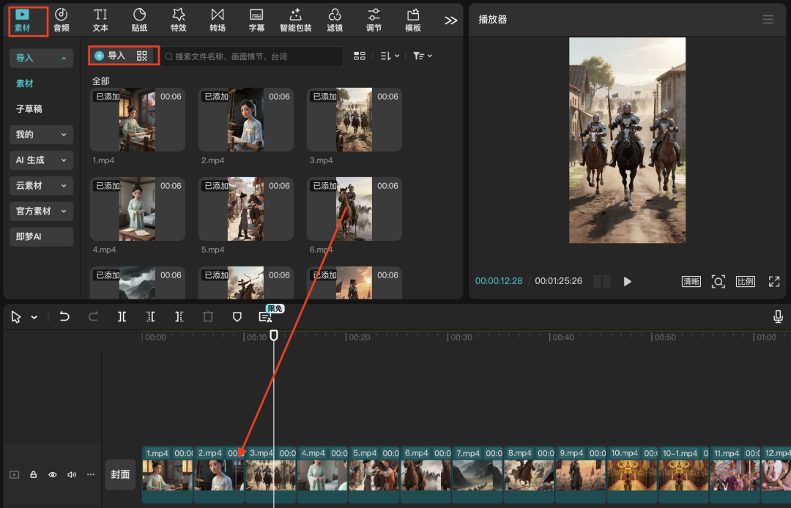Expand the AI 生成 sidebar section
Image resolution: width=791 pixels, height=508 pixels.
[41, 160]
